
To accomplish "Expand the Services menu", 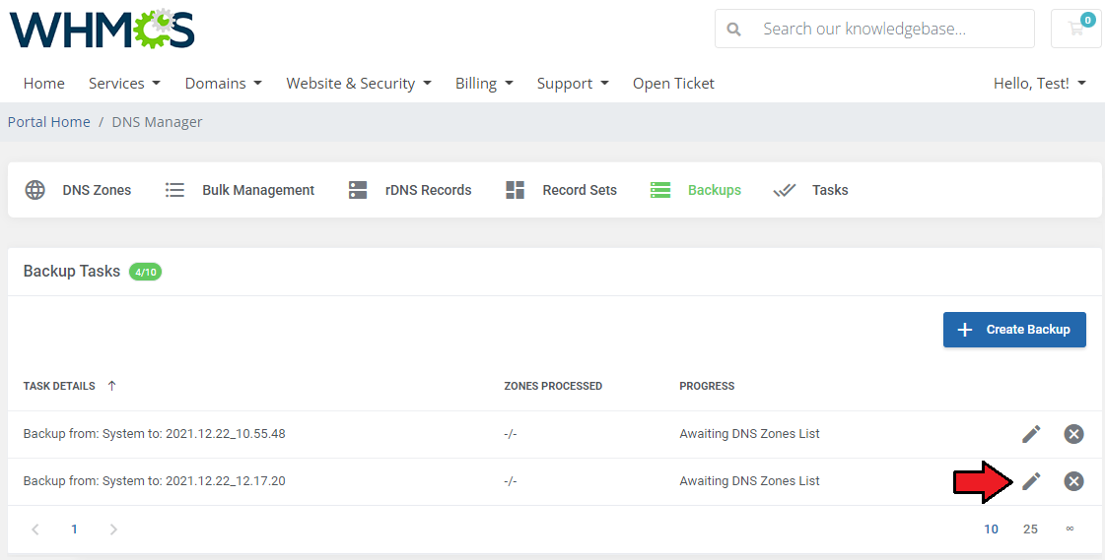I will pyautogui.click(x=125, y=83).
